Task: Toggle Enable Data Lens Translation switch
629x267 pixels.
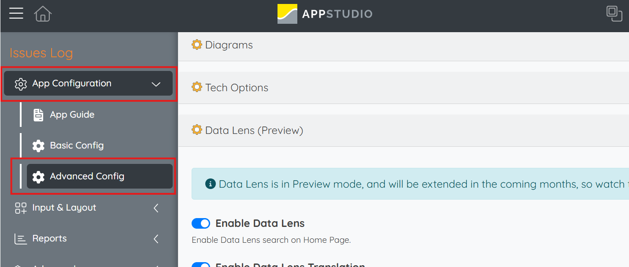Action: tap(201, 265)
